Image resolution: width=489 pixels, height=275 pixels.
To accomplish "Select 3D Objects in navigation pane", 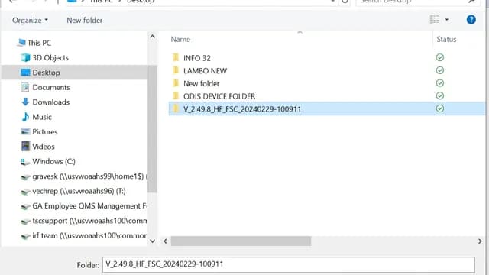I will pos(50,58).
